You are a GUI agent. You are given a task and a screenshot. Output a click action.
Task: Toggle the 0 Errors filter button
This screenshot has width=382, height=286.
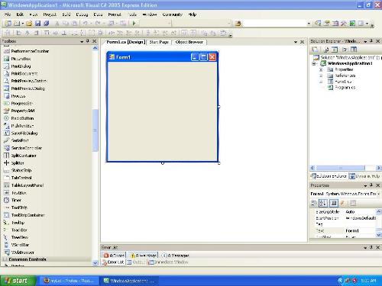(114, 255)
